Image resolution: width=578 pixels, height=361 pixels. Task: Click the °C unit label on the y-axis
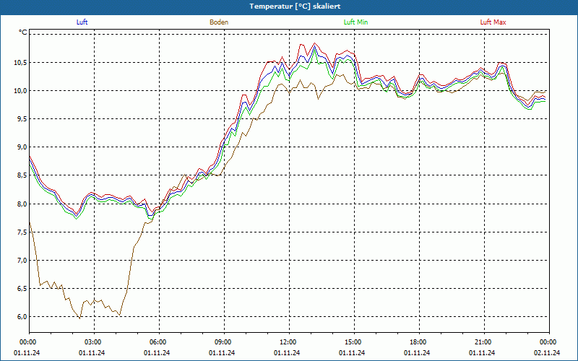(23, 32)
